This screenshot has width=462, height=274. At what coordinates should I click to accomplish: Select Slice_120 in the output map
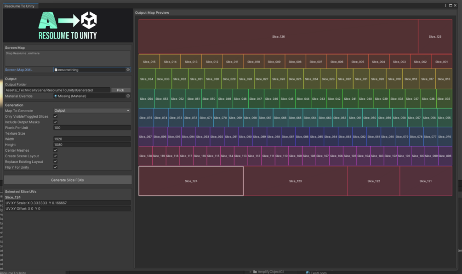146,156
